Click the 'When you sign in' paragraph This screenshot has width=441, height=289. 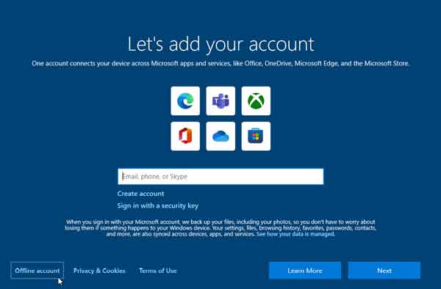click(220, 228)
